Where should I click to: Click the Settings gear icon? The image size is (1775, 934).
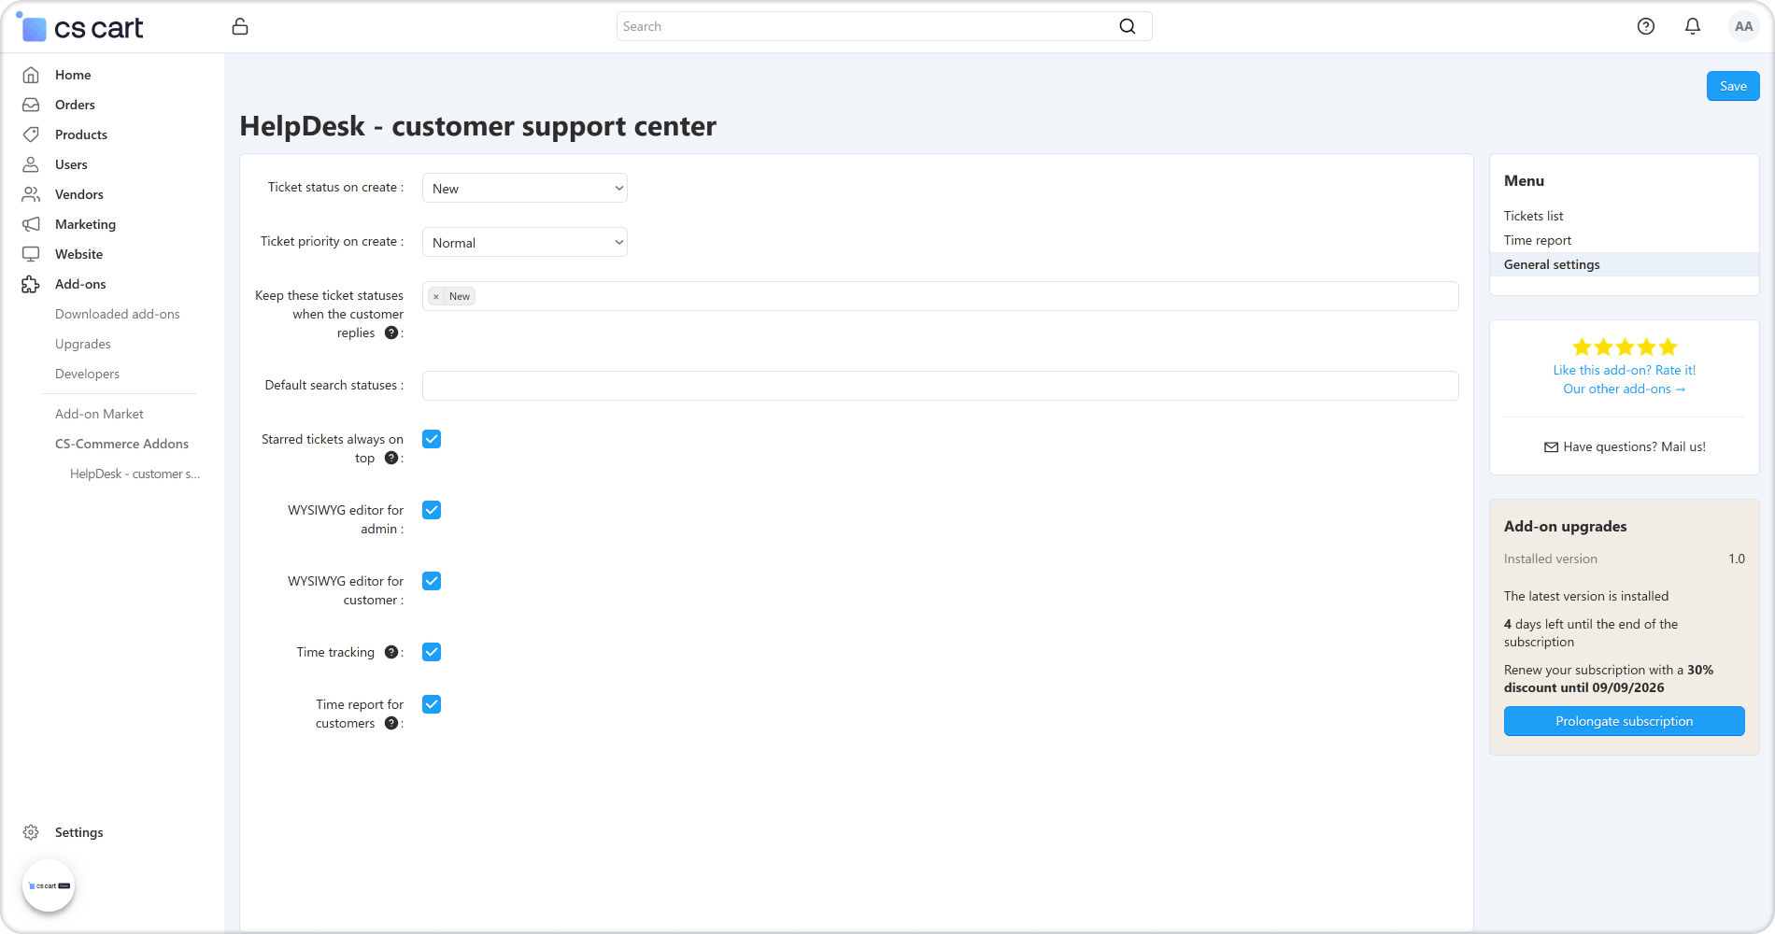pyautogui.click(x=31, y=832)
